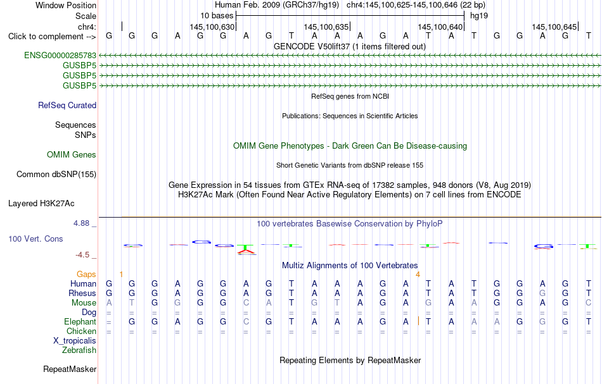Click the hg19 label beside scale bar

coord(479,16)
